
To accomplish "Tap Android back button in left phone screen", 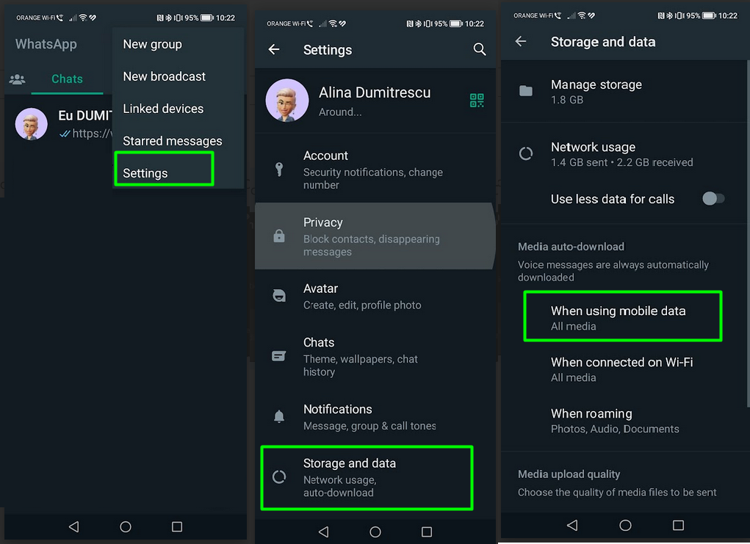I will click(73, 527).
